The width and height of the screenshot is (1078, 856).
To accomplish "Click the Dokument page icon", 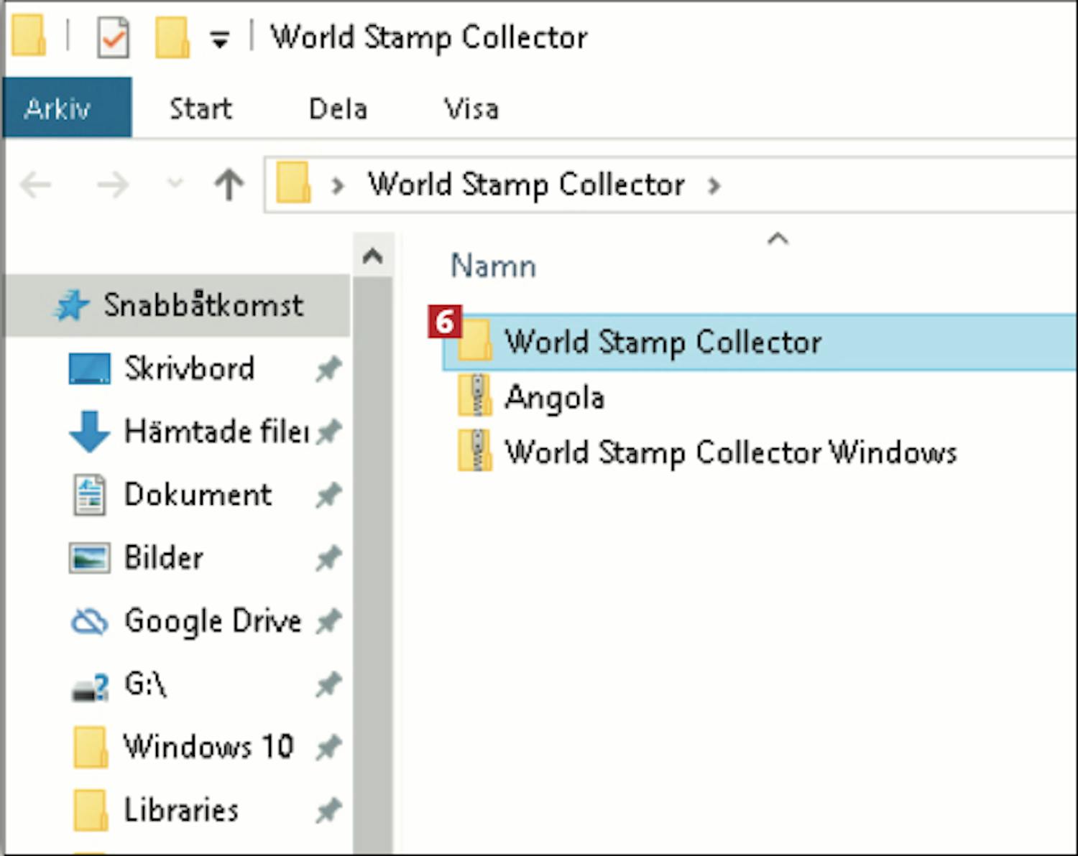I will (89, 494).
